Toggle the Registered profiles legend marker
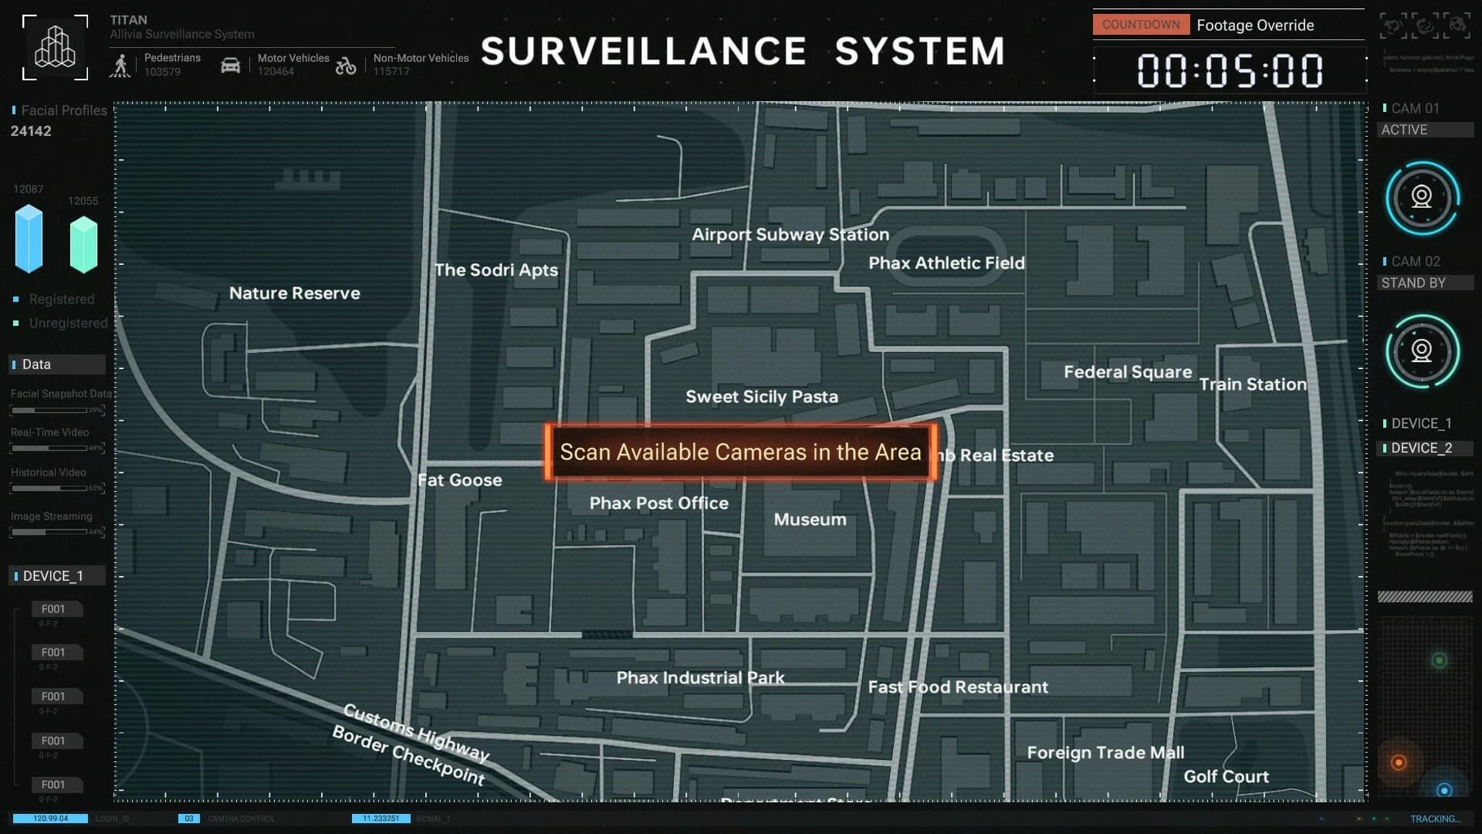The height and width of the screenshot is (834, 1482). (16, 300)
